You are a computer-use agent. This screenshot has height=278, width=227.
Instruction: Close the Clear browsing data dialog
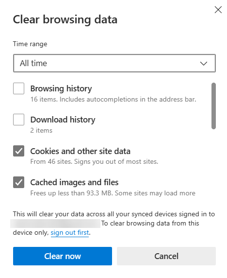pyautogui.click(x=218, y=10)
